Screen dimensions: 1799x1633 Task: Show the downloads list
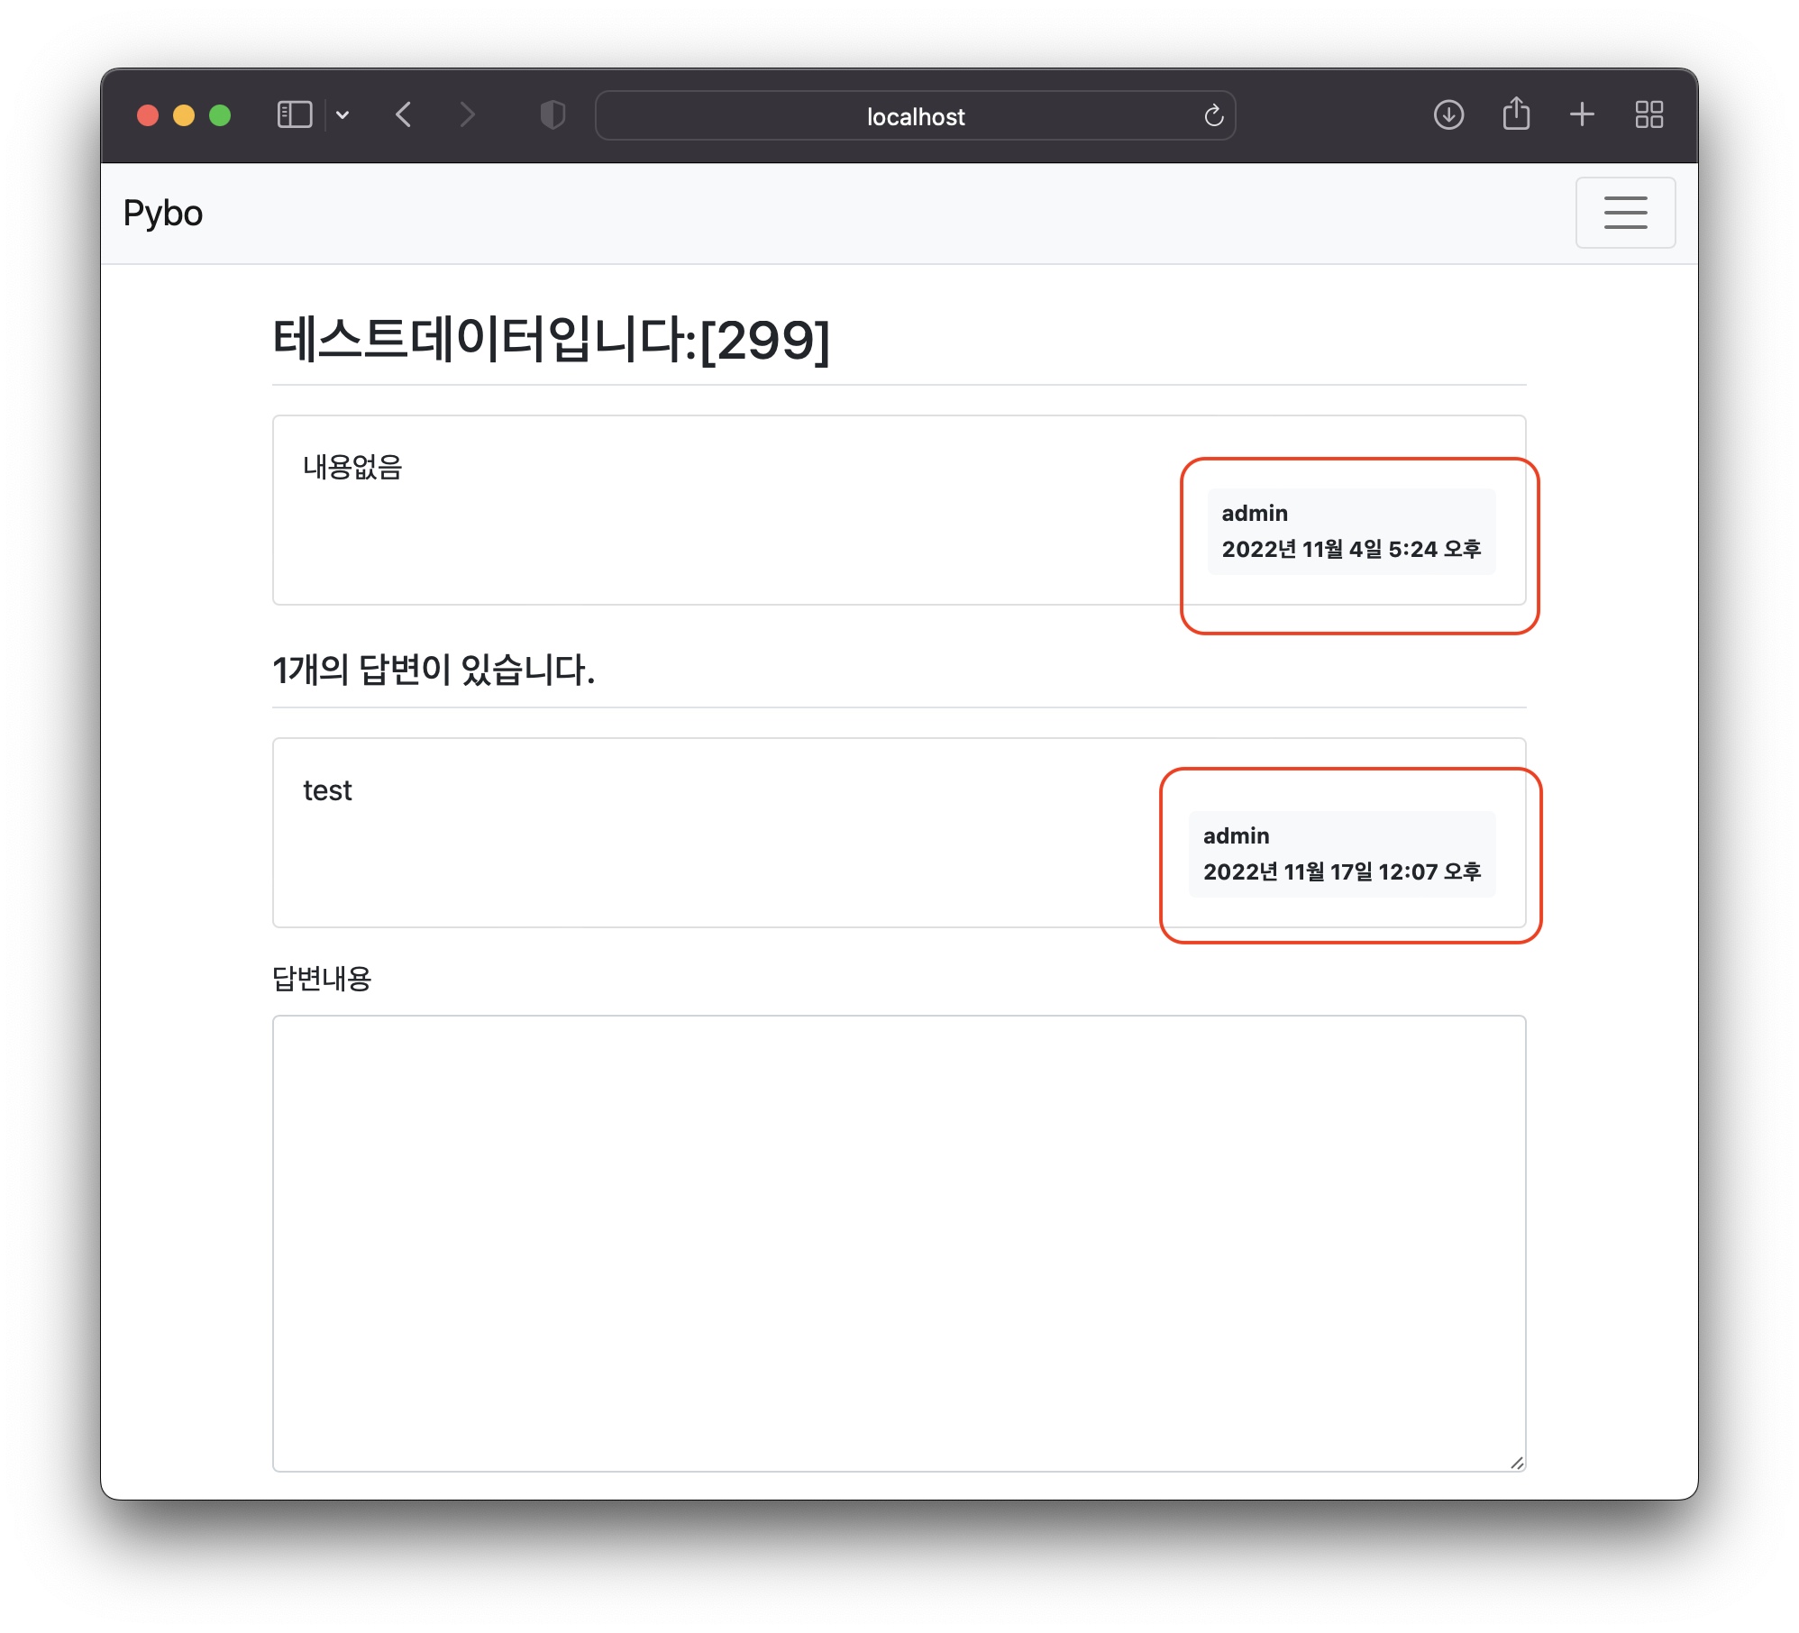pyautogui.click(x=1448, y=115)
